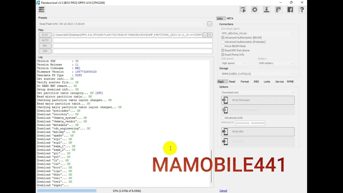Image resolution: width=343 pixels, height=193 pixels.
Task: Click the Write BIN button
Action: pos(258,132)
